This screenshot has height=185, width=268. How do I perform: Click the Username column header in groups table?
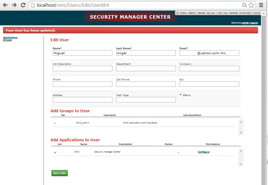tap(110, 115)
